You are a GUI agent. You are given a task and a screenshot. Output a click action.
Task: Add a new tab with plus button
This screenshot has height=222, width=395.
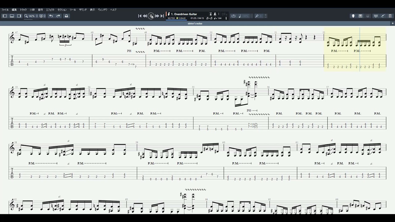click(393, 23)
